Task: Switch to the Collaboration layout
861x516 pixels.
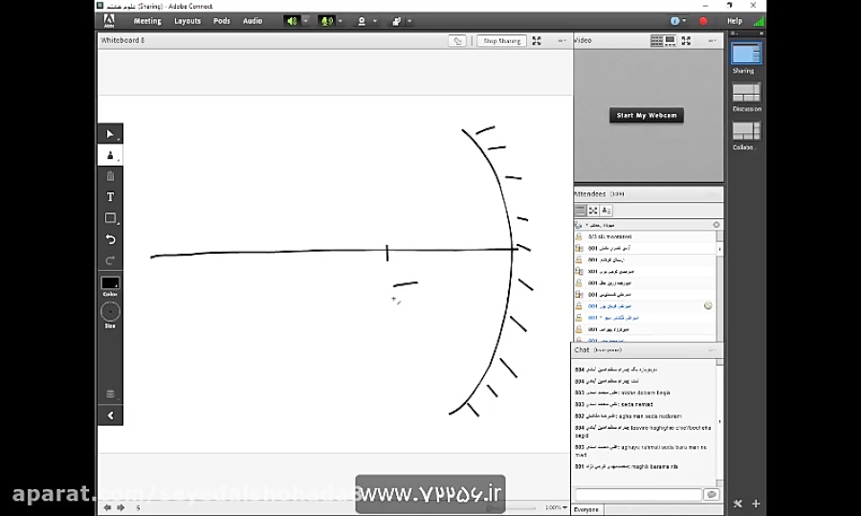Action: tap(746, 131)
